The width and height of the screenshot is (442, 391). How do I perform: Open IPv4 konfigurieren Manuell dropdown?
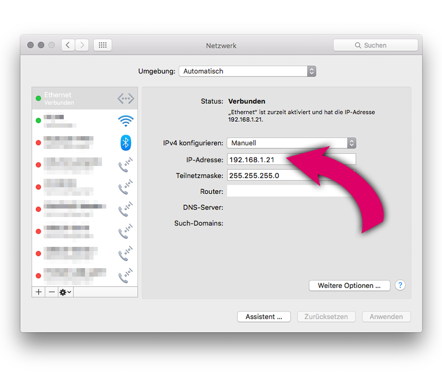click(291, 143)
